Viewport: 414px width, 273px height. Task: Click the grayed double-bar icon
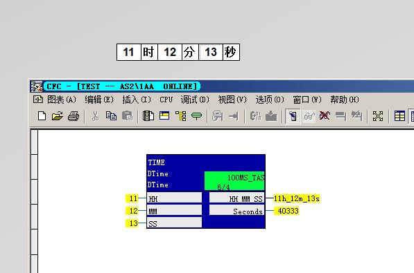point(340,116)
